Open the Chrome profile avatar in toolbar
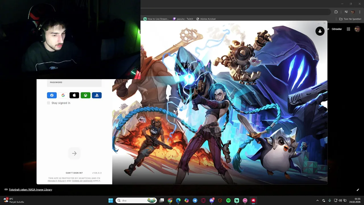This screenshot has width=364, height=205. pos(353,12)
